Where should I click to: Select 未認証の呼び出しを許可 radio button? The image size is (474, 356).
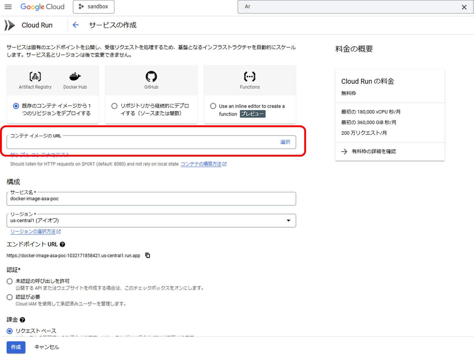pyautogui.click(x=10, y=281)
